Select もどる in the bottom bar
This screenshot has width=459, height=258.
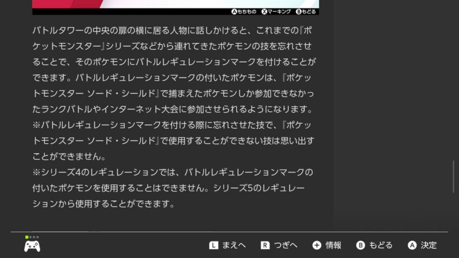coord(381,245)
